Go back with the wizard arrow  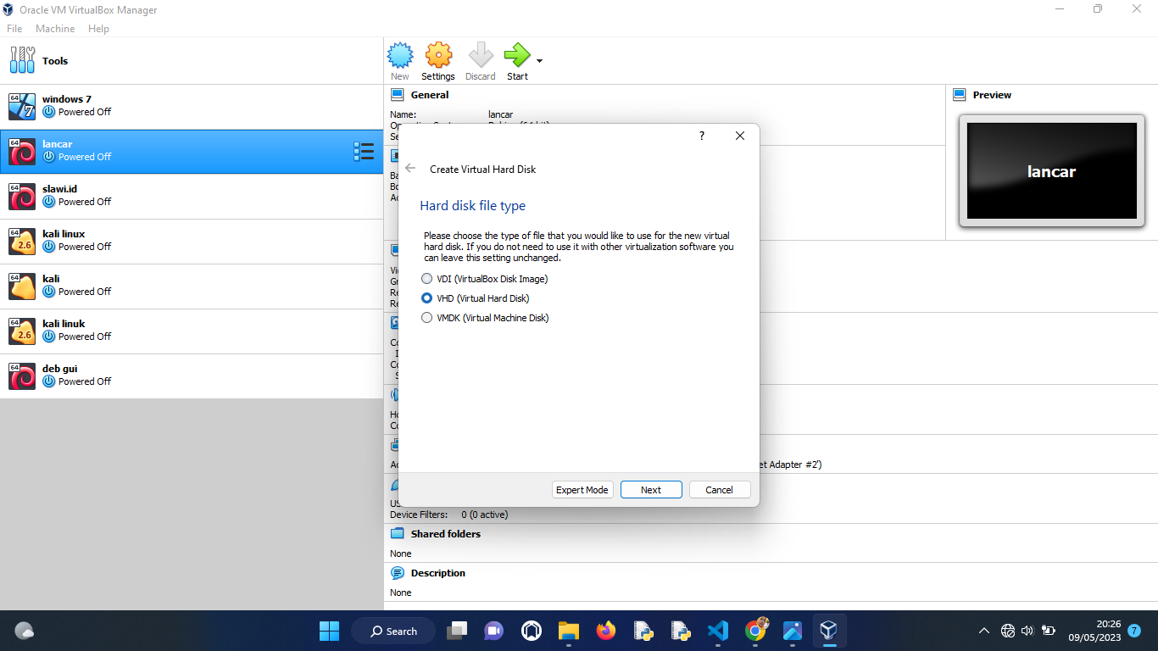[x=410, y=169]
